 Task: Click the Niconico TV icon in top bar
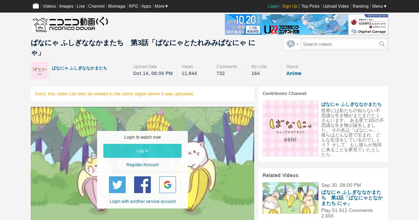(x=36, y=6)
